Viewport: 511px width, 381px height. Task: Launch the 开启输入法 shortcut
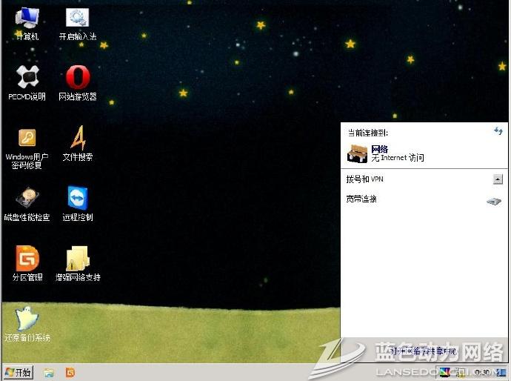coord(78,24)
